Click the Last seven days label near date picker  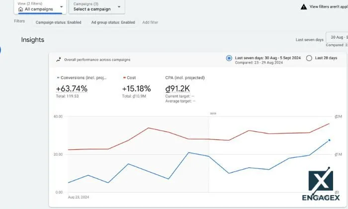[x=309, y=40]
